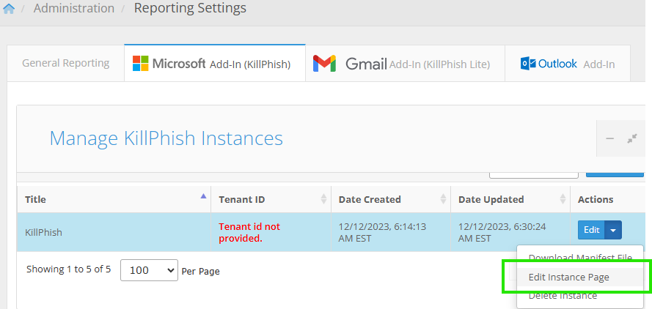Viewport: 652px width, 309px height.
Task: Click the Edit button for KillPhish
Action: click(591, 230)
